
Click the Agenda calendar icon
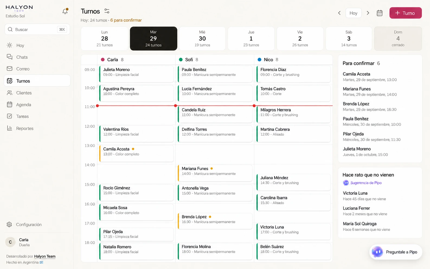pos(9,104)
